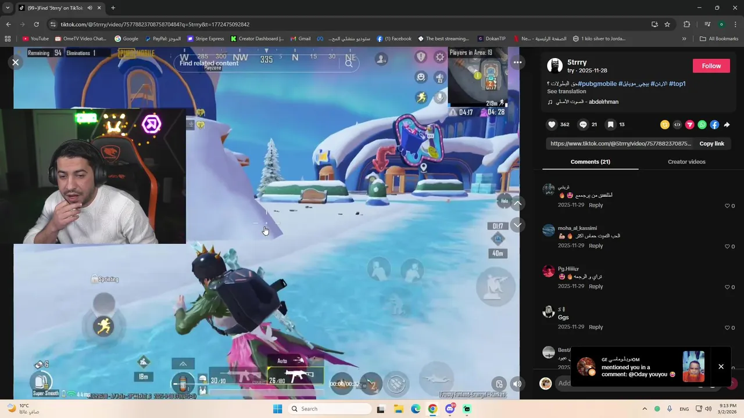Reload the page in Chrome
744x418 pixels.
(x=36, y=24)
